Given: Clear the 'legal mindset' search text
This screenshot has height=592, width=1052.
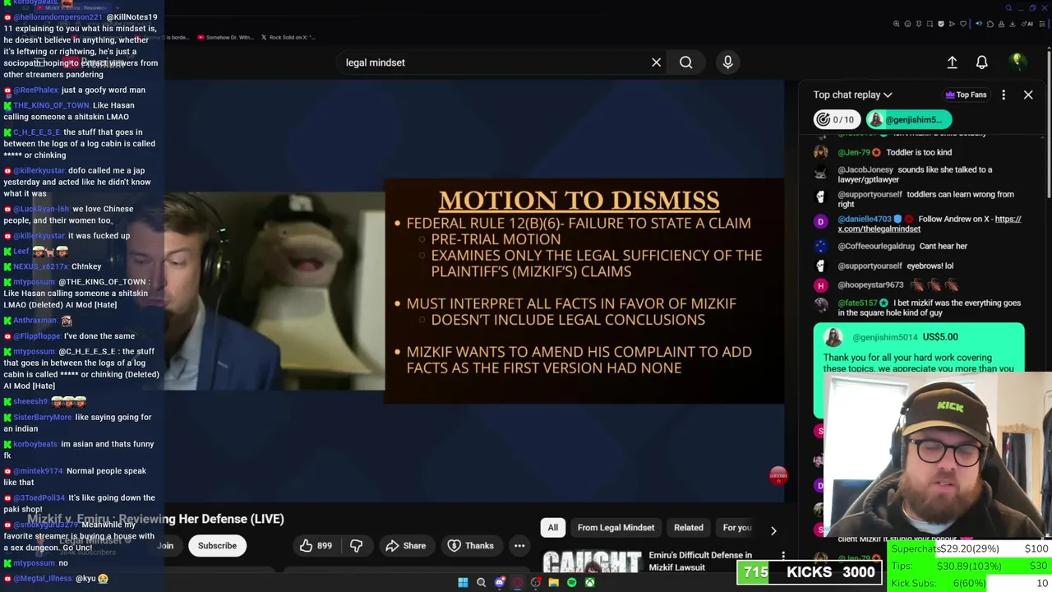Looking at the screenshot, I should pos(656,62).
